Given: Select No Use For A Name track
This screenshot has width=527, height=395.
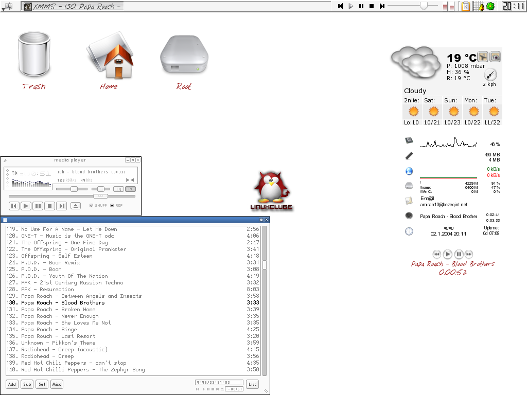Looking at the screenshot, I should pyautogui.click(x=133, y=229).
